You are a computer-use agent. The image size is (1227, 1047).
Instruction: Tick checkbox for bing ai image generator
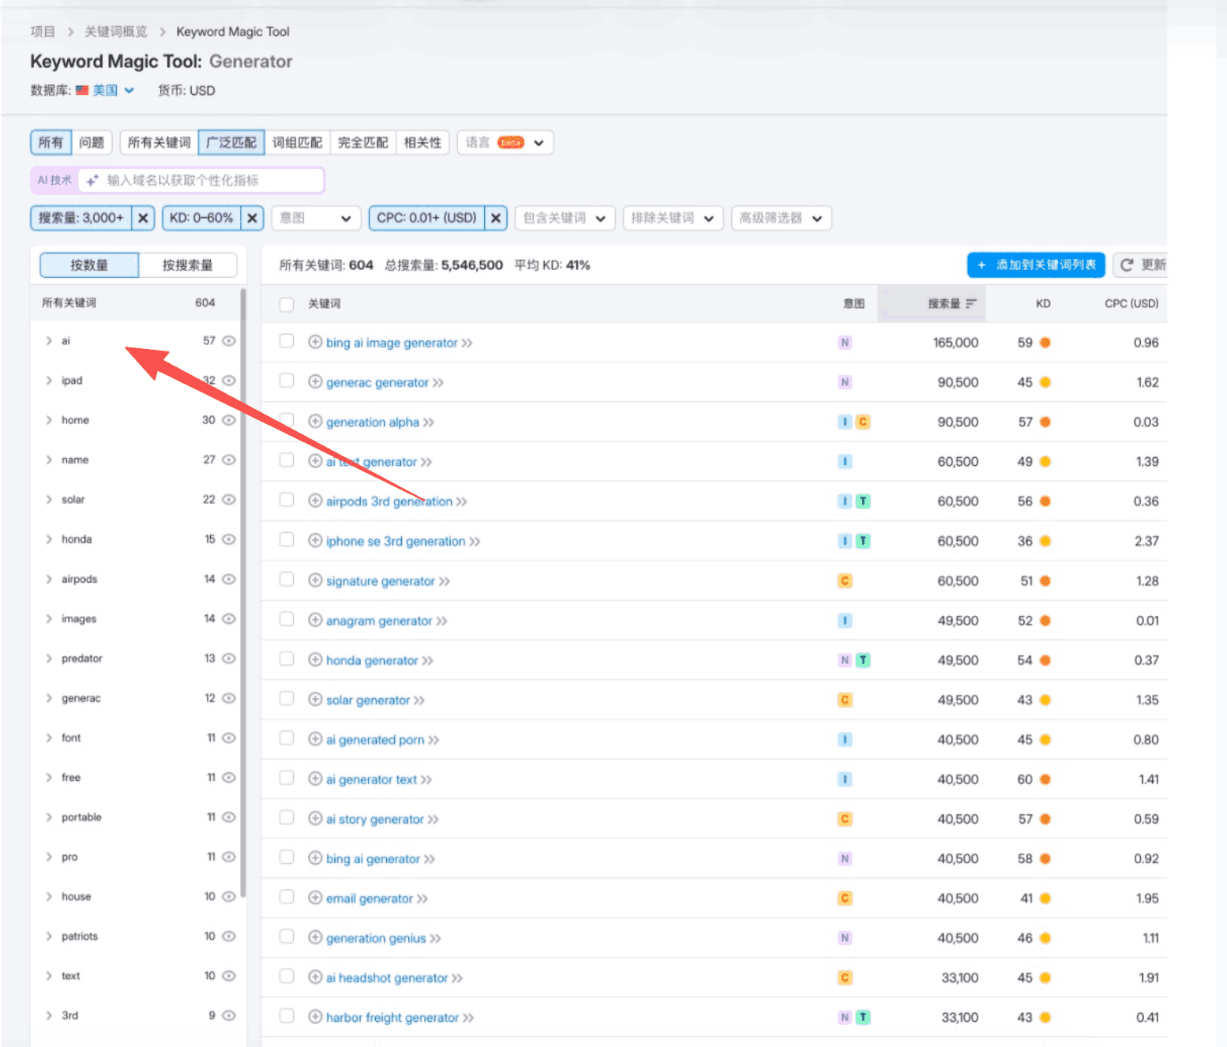pos(287,341)
